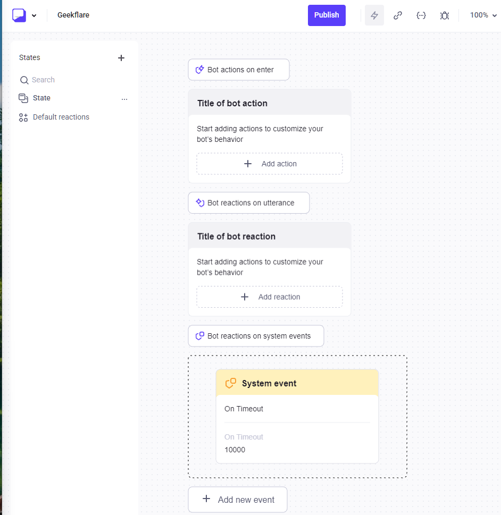
Task: Expand the dropdown arrow beside the logo
Action: [34, 16]
